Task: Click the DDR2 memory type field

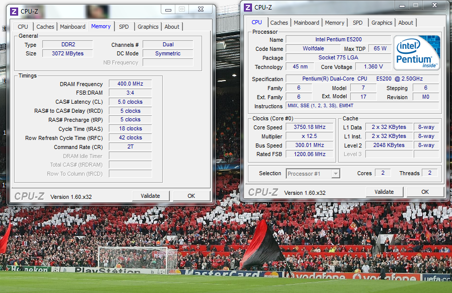Action: point(68,44)
